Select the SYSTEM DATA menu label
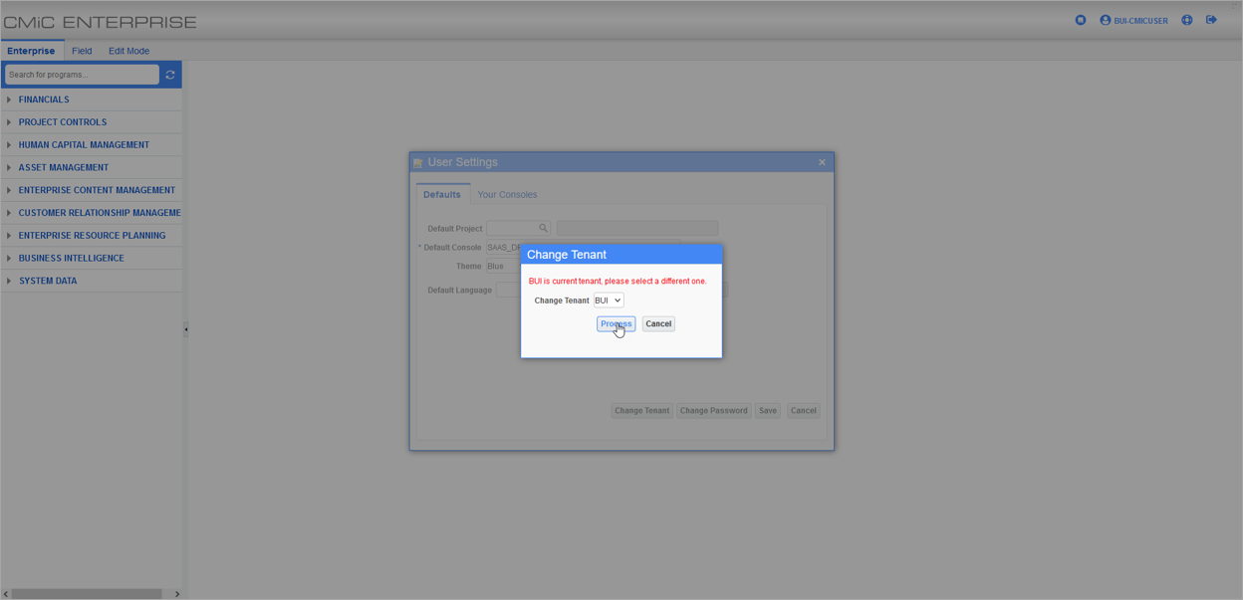Image resolution: width=1243 pixels, height=600 pixels. pos(48,282)
